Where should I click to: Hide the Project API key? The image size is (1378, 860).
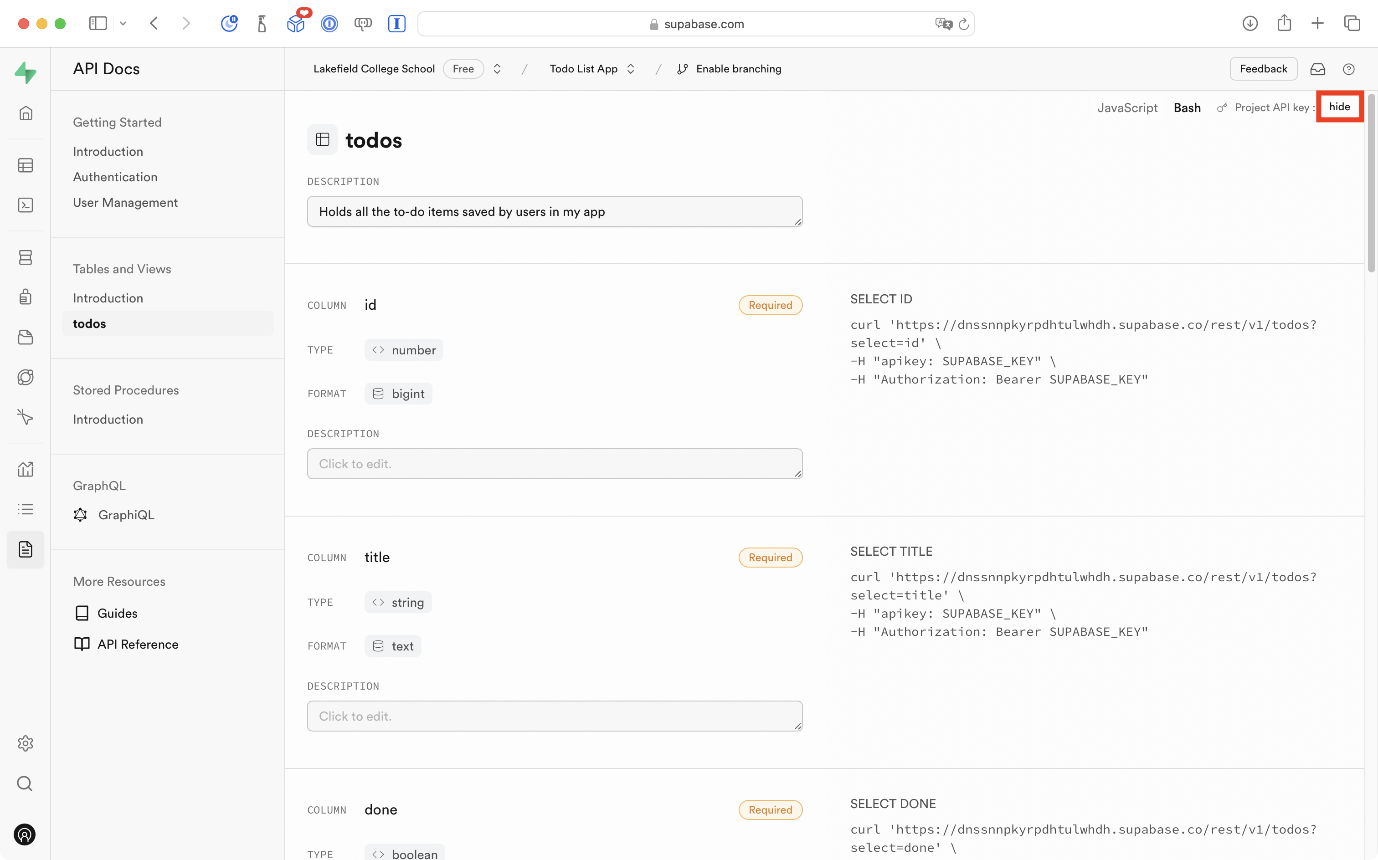pyautogui.click(x=1339, y=107)
